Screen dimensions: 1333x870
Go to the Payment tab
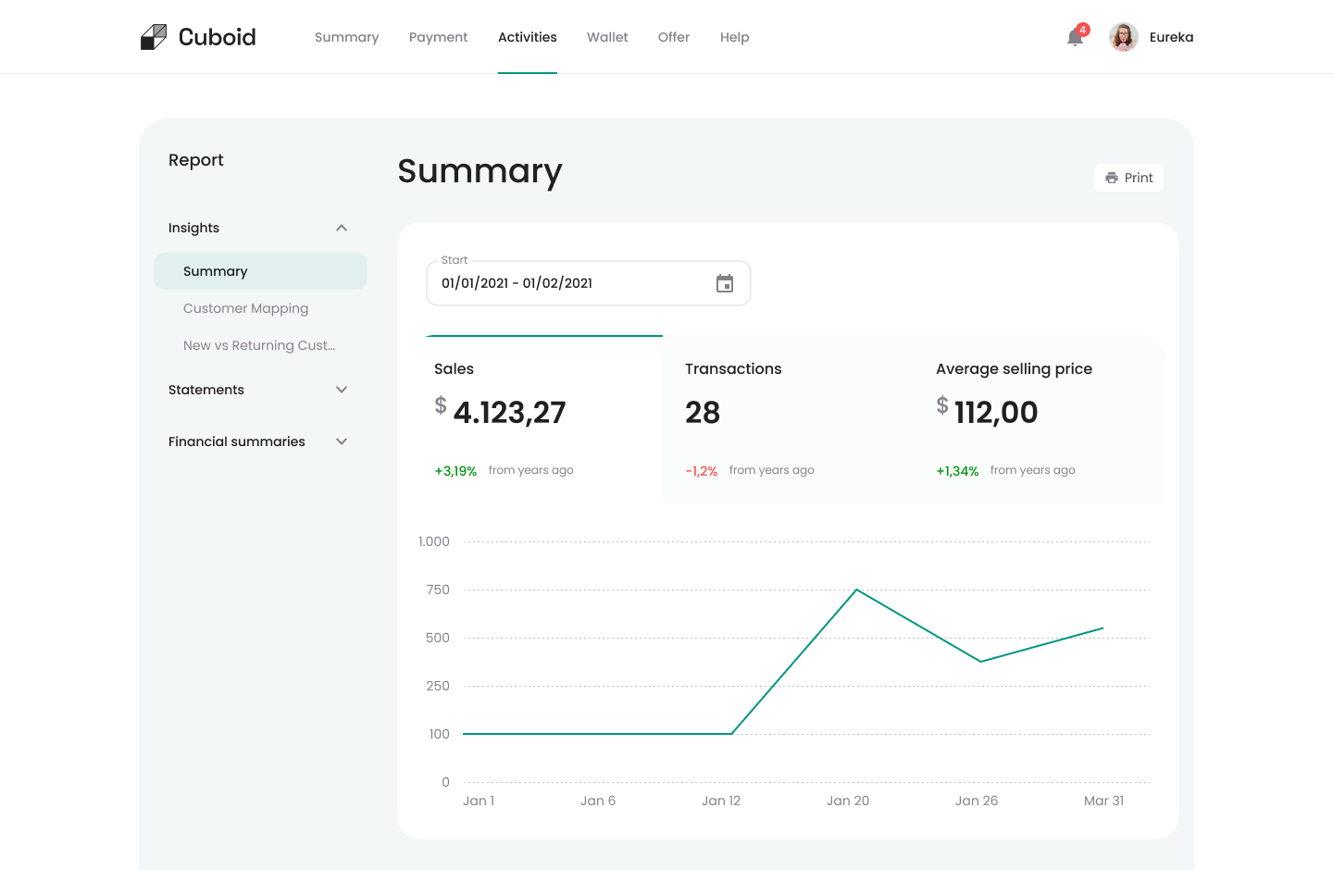pyautogui.click(x=438, y=37)
